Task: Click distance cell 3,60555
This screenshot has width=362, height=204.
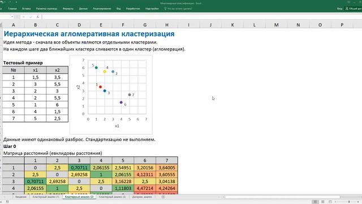Action: (167, 175)
